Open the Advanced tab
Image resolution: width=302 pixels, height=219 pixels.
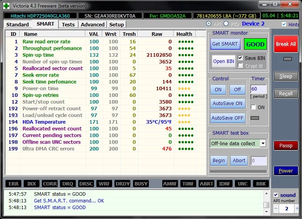[92, 24]
